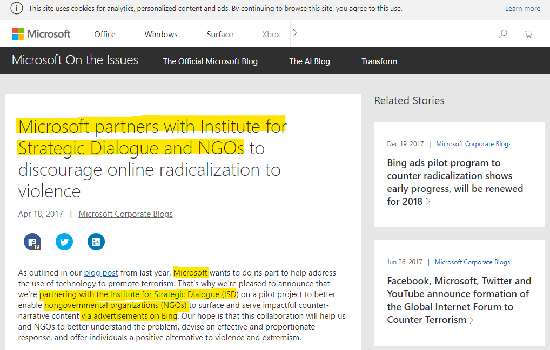The height and width of the screenshot is (350, 550).
Task: Open the Xbox menu item
Action: (x=271, y=35)
